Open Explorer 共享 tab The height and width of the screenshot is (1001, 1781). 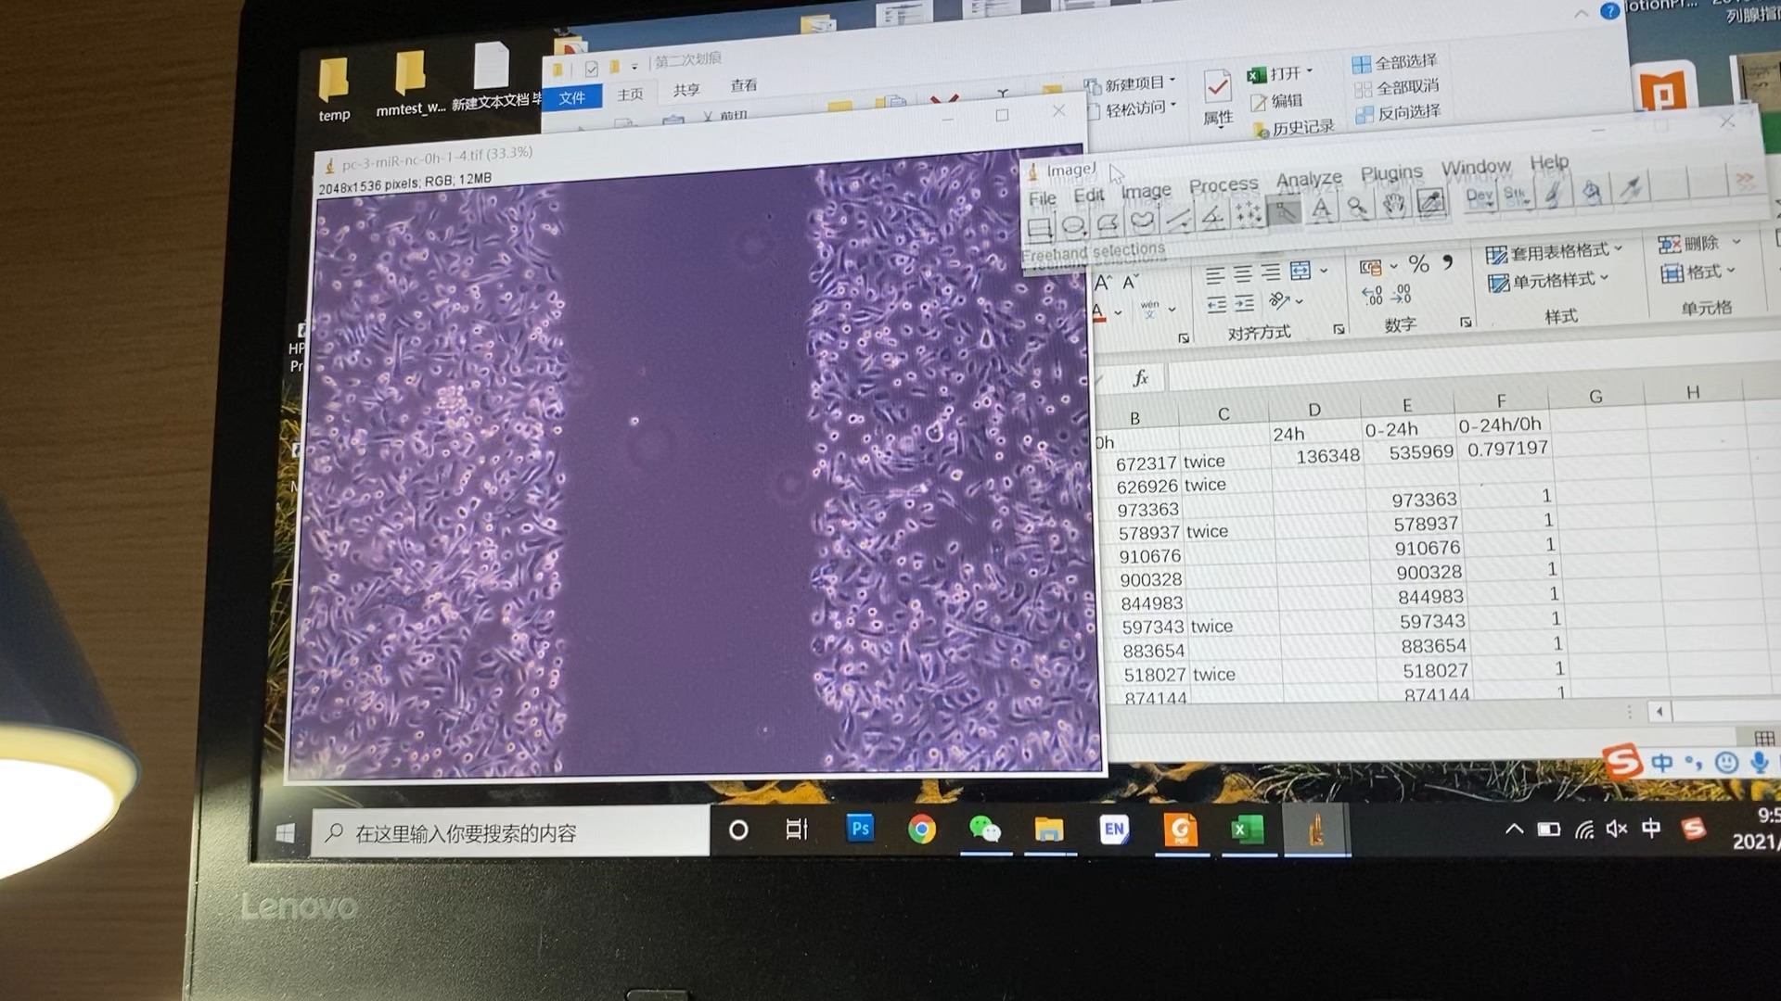[686, 90]
